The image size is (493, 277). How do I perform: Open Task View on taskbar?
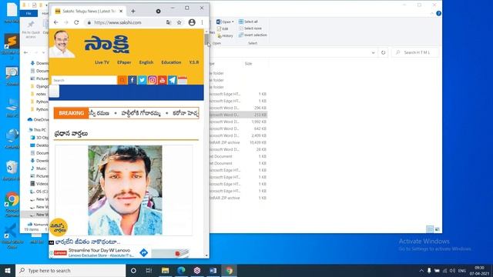tap(149, 270)
